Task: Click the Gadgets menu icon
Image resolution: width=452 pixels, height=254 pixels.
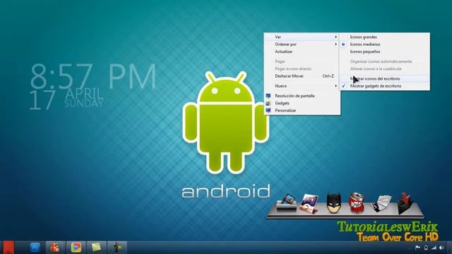Action: (268, 103)
